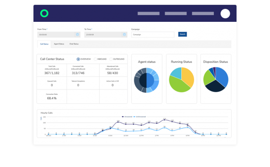Click the To Time input field
Image resolution: width=270 pixels, height=167 pixels.
(106, 35)
